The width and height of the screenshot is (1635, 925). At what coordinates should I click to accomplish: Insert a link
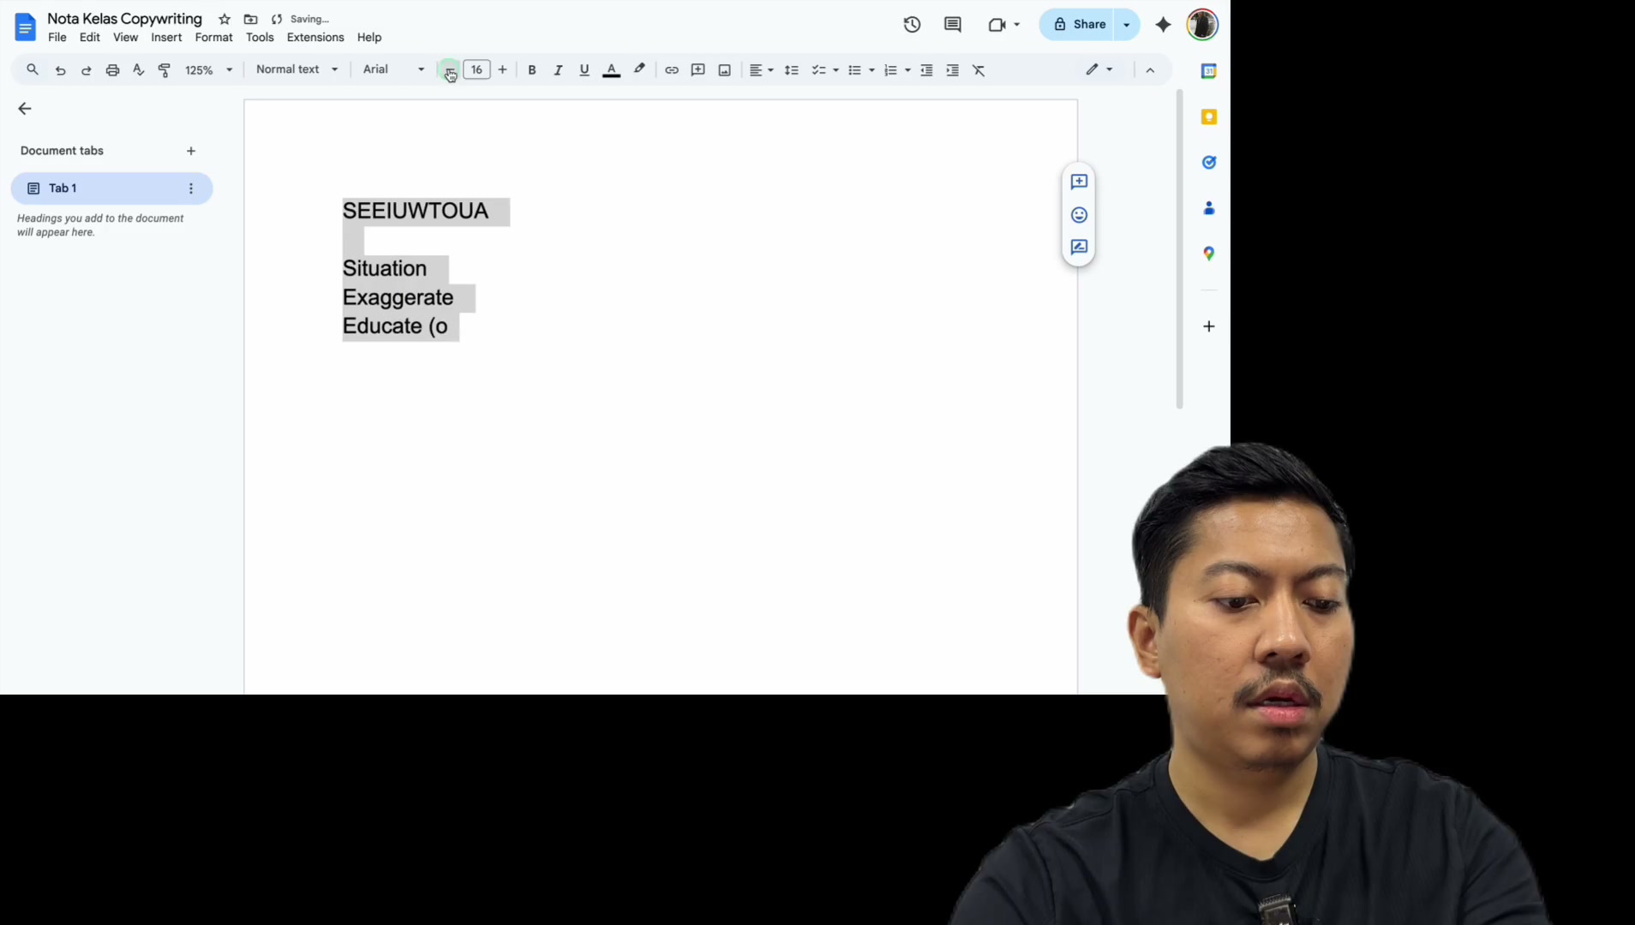(x=672, y=70)
